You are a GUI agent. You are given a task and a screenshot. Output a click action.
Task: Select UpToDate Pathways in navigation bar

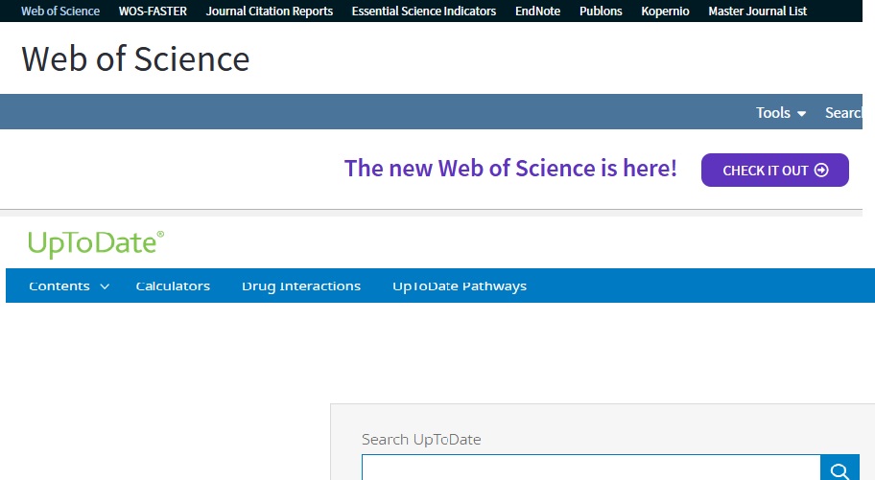click(460, 286)
